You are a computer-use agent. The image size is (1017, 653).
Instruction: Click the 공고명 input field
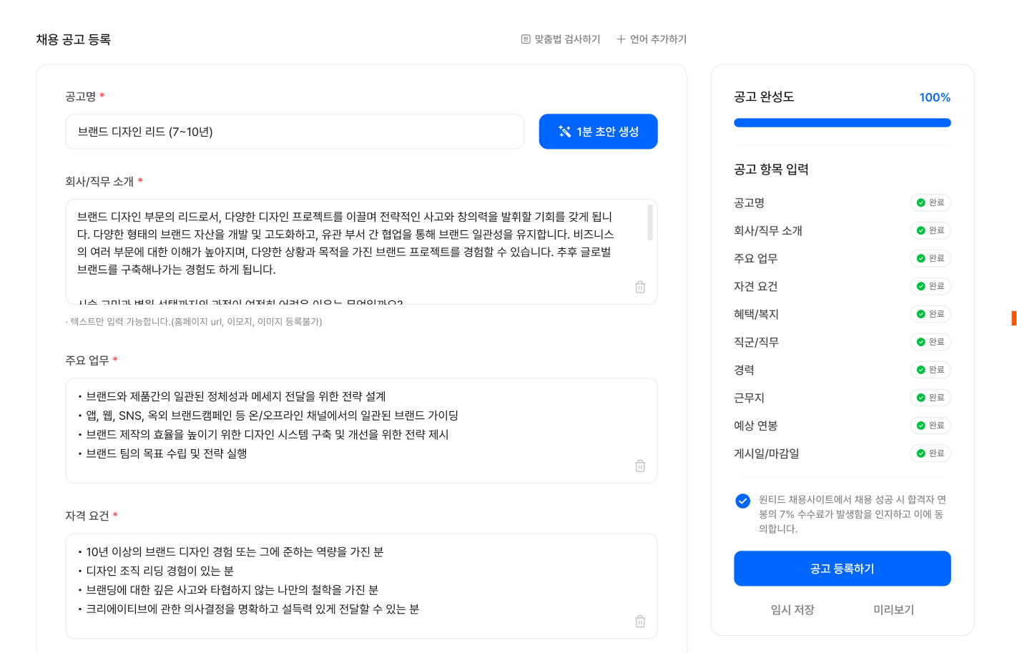click(294, 132)
